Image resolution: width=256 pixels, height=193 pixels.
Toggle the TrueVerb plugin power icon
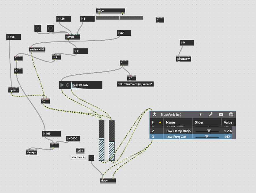[154, 114]
